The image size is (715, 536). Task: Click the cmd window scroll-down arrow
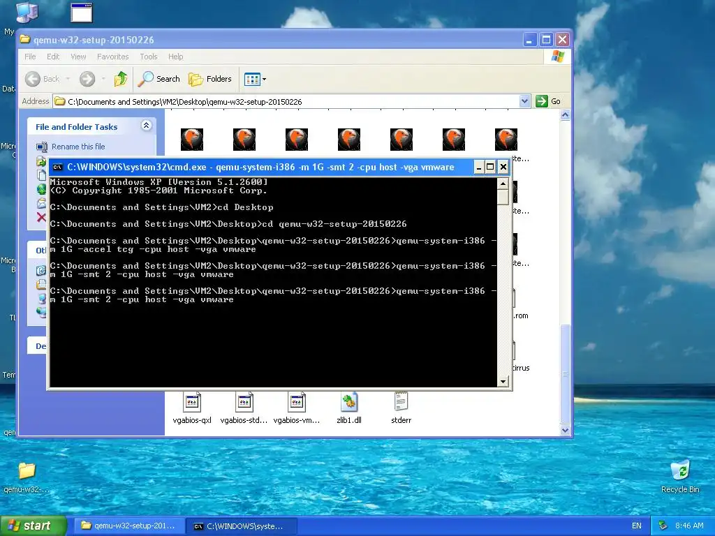(x=503, y=382)
